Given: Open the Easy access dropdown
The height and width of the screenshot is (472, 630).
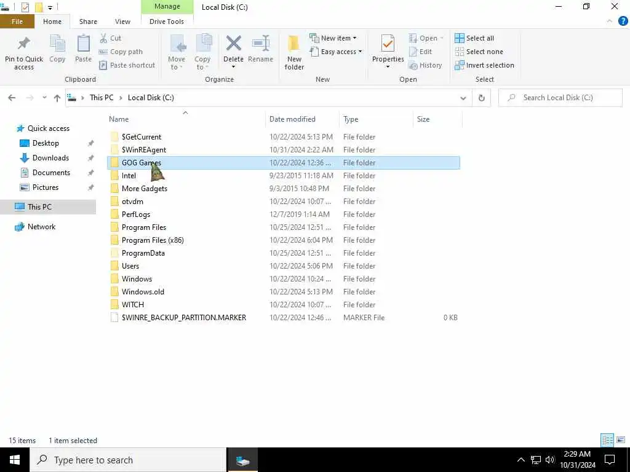Looking at the screenshot, I should pos(336,52).
